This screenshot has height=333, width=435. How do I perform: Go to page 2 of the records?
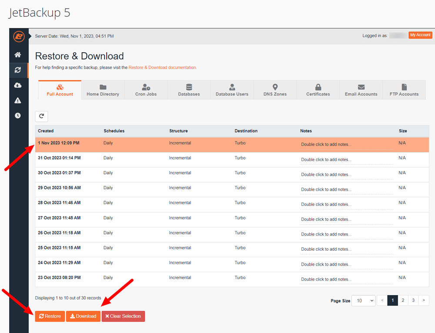pyautogui.click(x=403, y=300)
